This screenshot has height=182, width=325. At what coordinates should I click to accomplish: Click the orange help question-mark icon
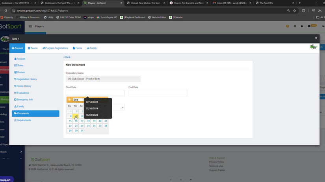point(288,26)
